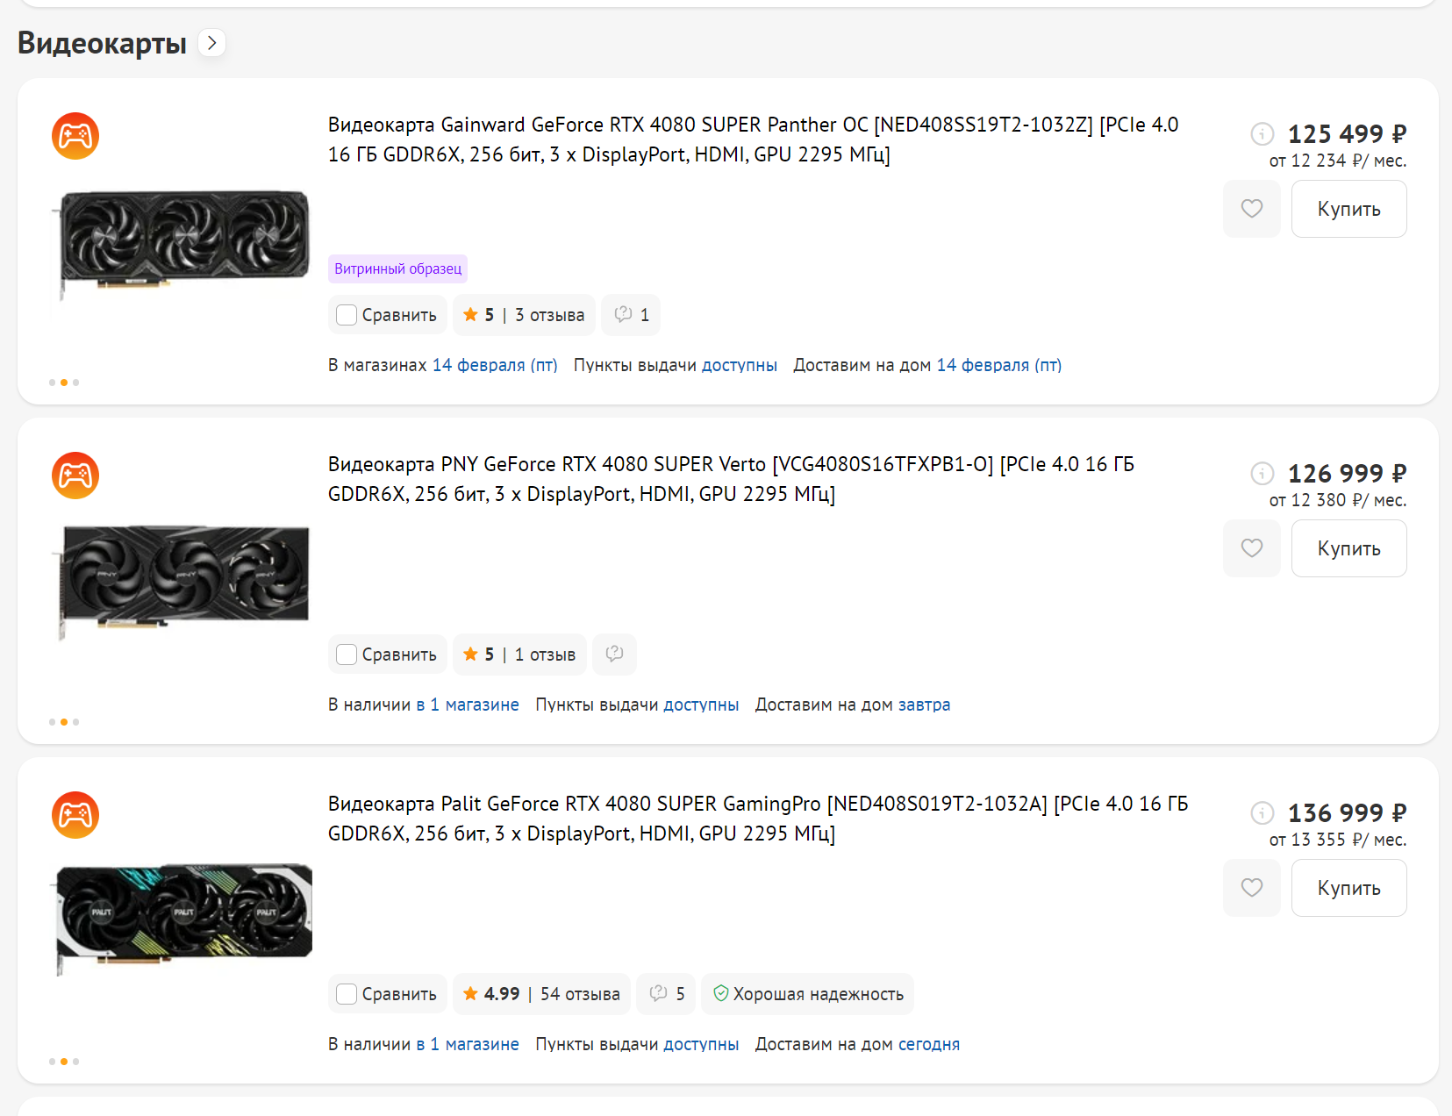Click the Видеокарты section heading
1452x1116 pixels.
(x=102, y=43)
